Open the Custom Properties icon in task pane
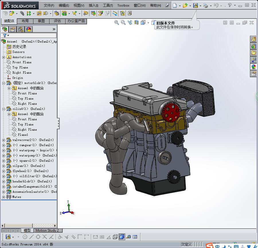Screen dimensions: 258x248 coord(253,74)
